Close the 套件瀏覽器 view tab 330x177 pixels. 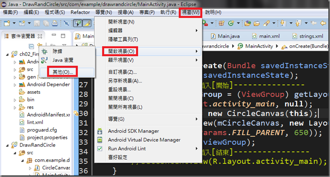pos(40,36)
